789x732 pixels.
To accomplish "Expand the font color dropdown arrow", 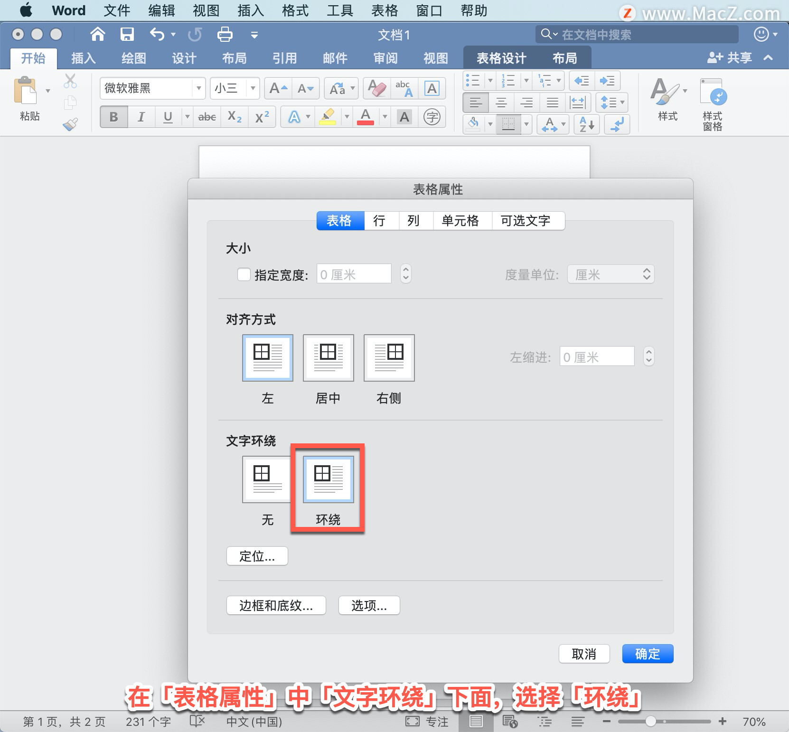I will (385, 117).
